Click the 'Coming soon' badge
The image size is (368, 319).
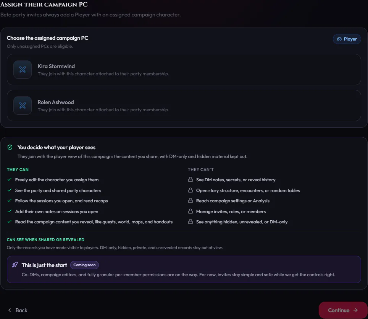tap(84, 265)
